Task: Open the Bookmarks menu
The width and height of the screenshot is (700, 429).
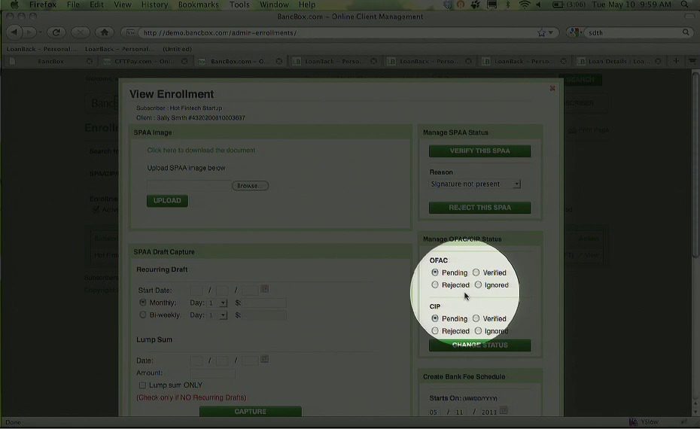Action: (x=199, y=5)
